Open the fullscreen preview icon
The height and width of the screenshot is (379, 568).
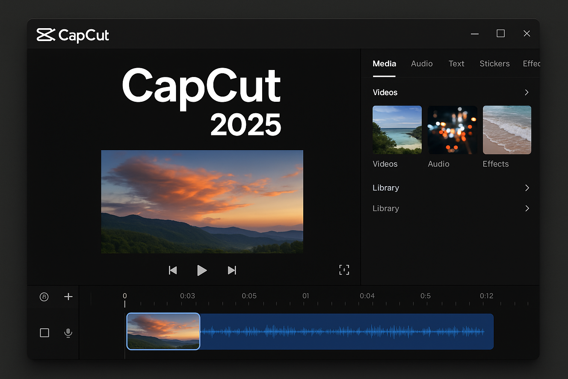344,270
